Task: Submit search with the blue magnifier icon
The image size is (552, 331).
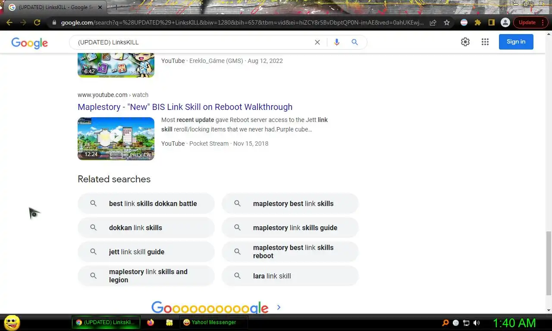Action: click(354, 42)
